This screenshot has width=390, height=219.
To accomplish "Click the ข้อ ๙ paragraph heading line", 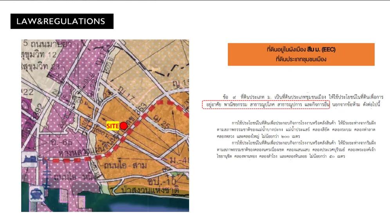I will pyautogui.click(x=301, y=97).
